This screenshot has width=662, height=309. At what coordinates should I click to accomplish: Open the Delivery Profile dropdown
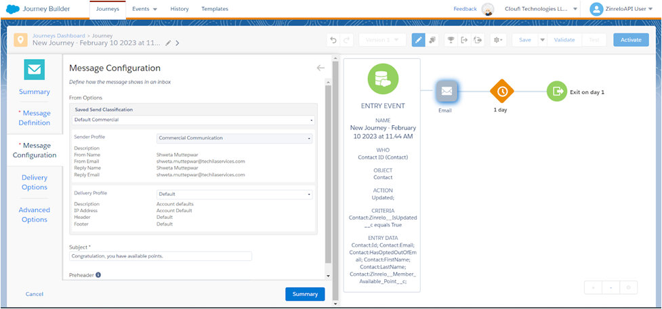pos(234,194)
